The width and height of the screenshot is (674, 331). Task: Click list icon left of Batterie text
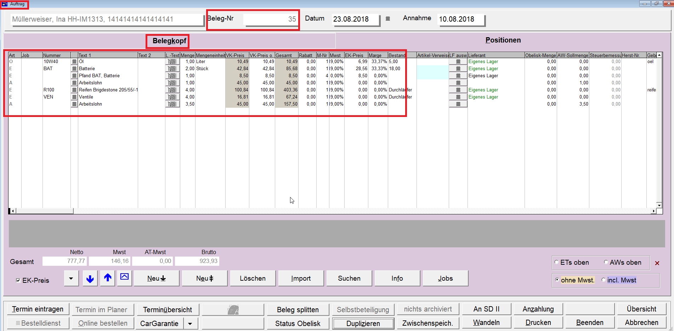tap(74, 69)
